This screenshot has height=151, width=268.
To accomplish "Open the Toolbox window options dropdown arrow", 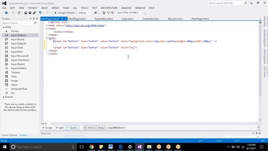I will [x=31, y=18].
